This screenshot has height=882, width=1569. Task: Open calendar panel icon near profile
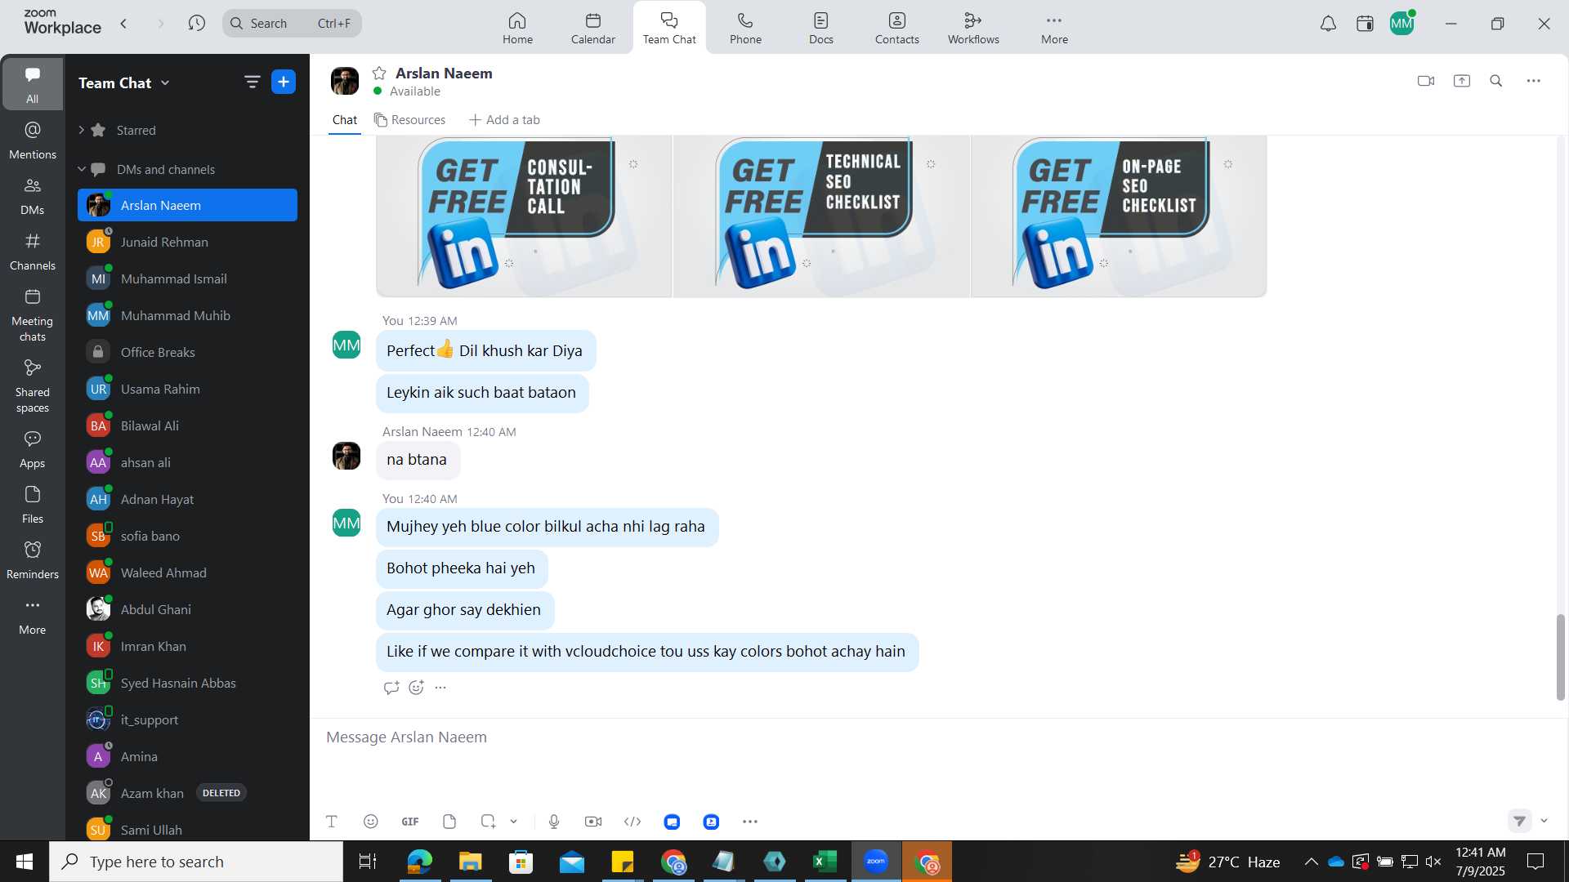(1365, 24)
